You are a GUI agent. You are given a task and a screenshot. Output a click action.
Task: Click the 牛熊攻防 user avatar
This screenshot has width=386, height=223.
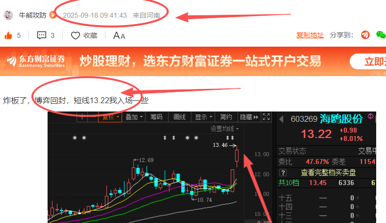coord(8,15)
